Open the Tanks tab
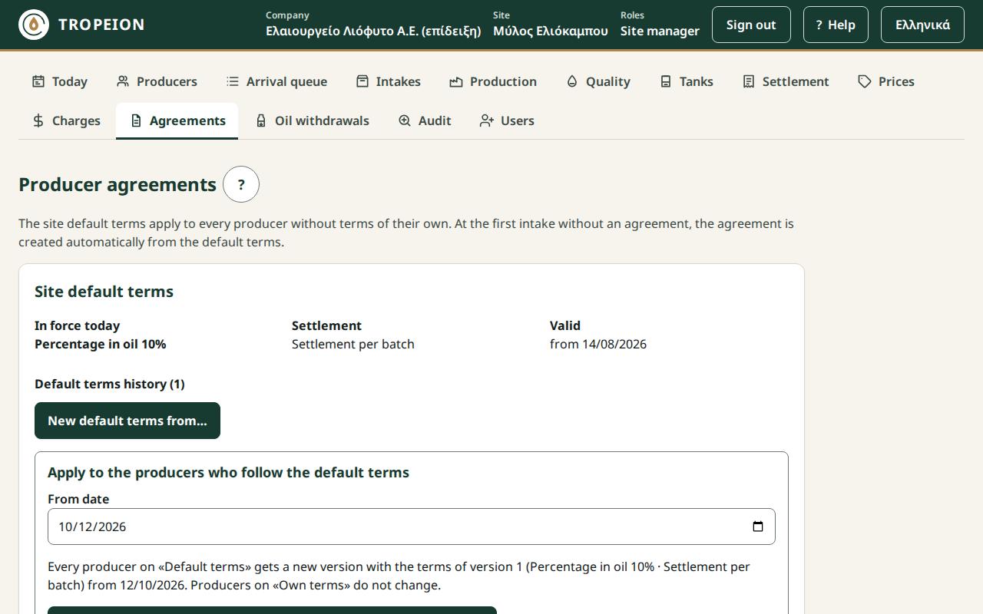Image resolution: width=983 pixels, height=614 pixels. 687,81
